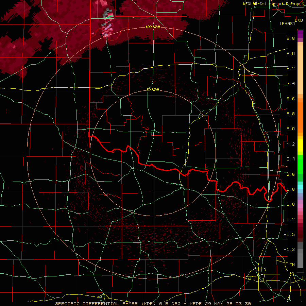Click the 5.8 value on color scale
Viewport: 306px width, 306px height.
(x=291, y=114)
